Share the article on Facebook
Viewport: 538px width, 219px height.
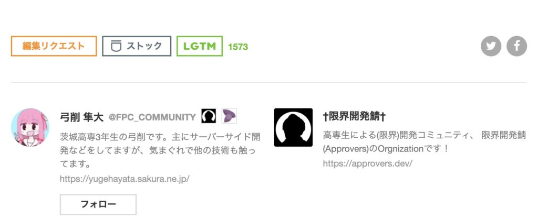pos(517,46)
